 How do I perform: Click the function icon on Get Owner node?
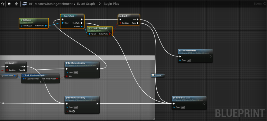[x=21, y=20]
